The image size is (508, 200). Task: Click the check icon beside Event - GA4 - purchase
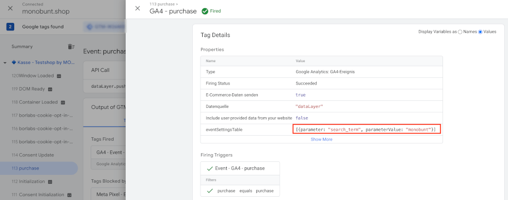click(x=210, y=168)
